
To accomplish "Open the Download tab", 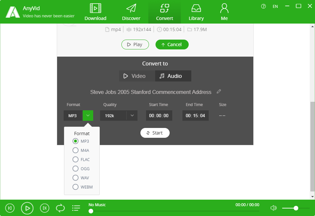I will [95, 12].
